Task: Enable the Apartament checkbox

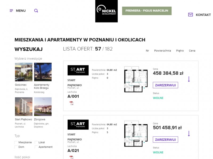Action: point(36,147)
